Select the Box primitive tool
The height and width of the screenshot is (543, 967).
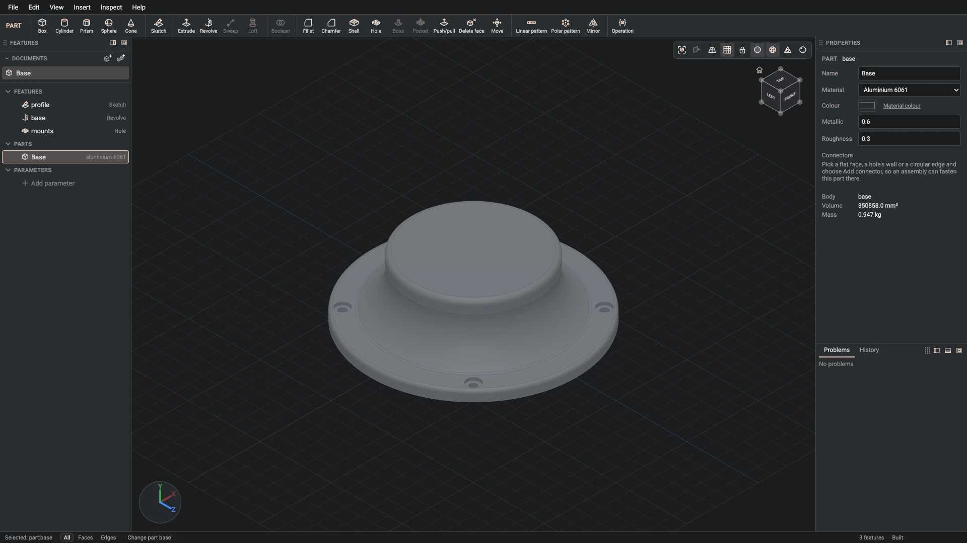pyautogui.click(x=42, y=26)
